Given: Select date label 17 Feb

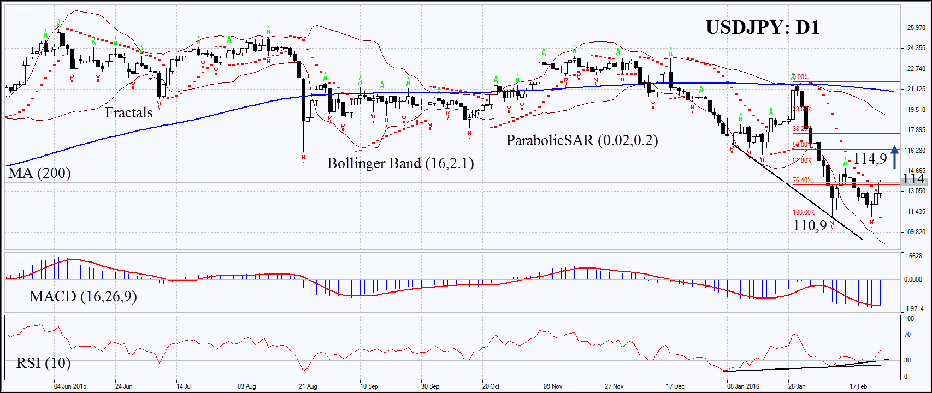Looking at the screenshot, I should pyautogui.click(x=858, y=386).
